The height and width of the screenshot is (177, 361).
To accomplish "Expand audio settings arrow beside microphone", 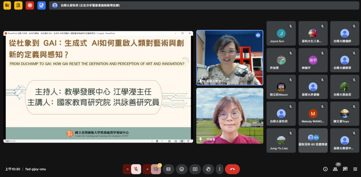I will (127, 169).
